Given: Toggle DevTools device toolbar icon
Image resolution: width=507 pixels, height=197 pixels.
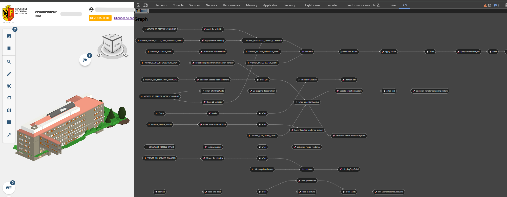Looking at the screenshot, I should [x=145, y=5].
